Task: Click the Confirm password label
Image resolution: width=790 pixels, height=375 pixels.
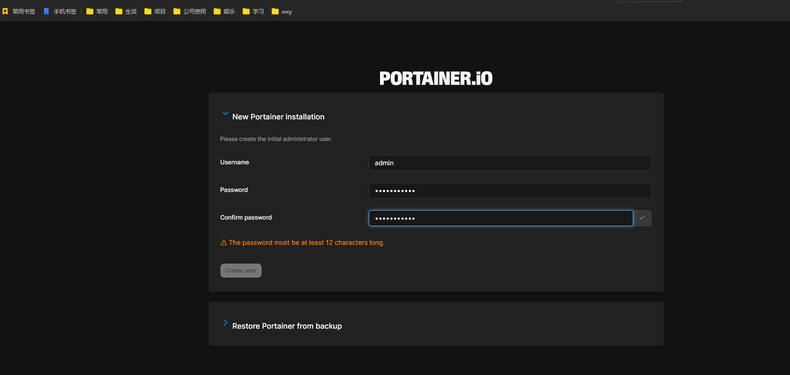Action: [246, 218]
